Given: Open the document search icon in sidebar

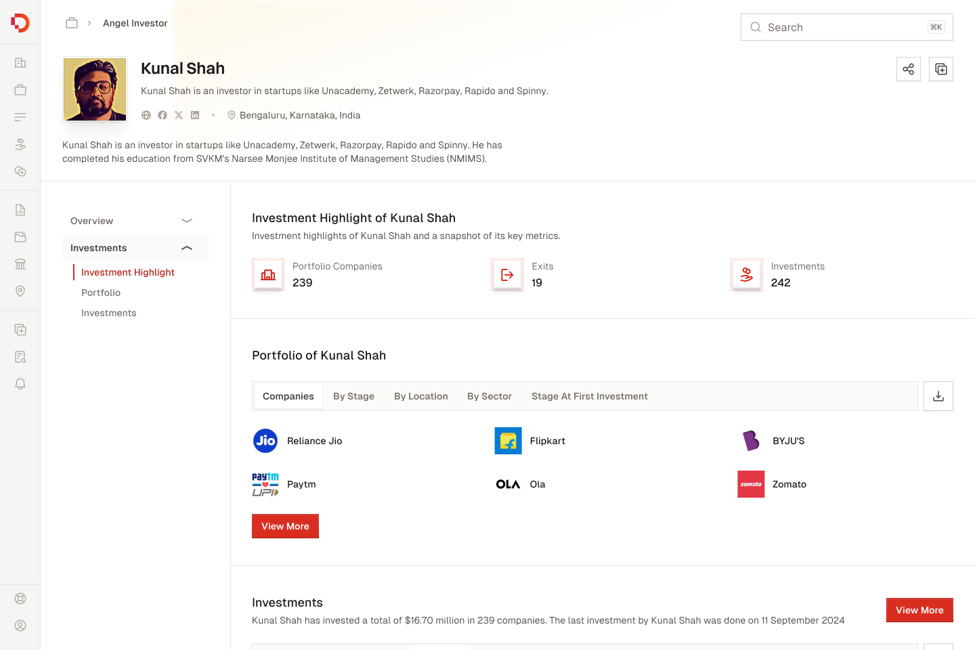Looking at the screenshot, I should click(x=20, y=357).
